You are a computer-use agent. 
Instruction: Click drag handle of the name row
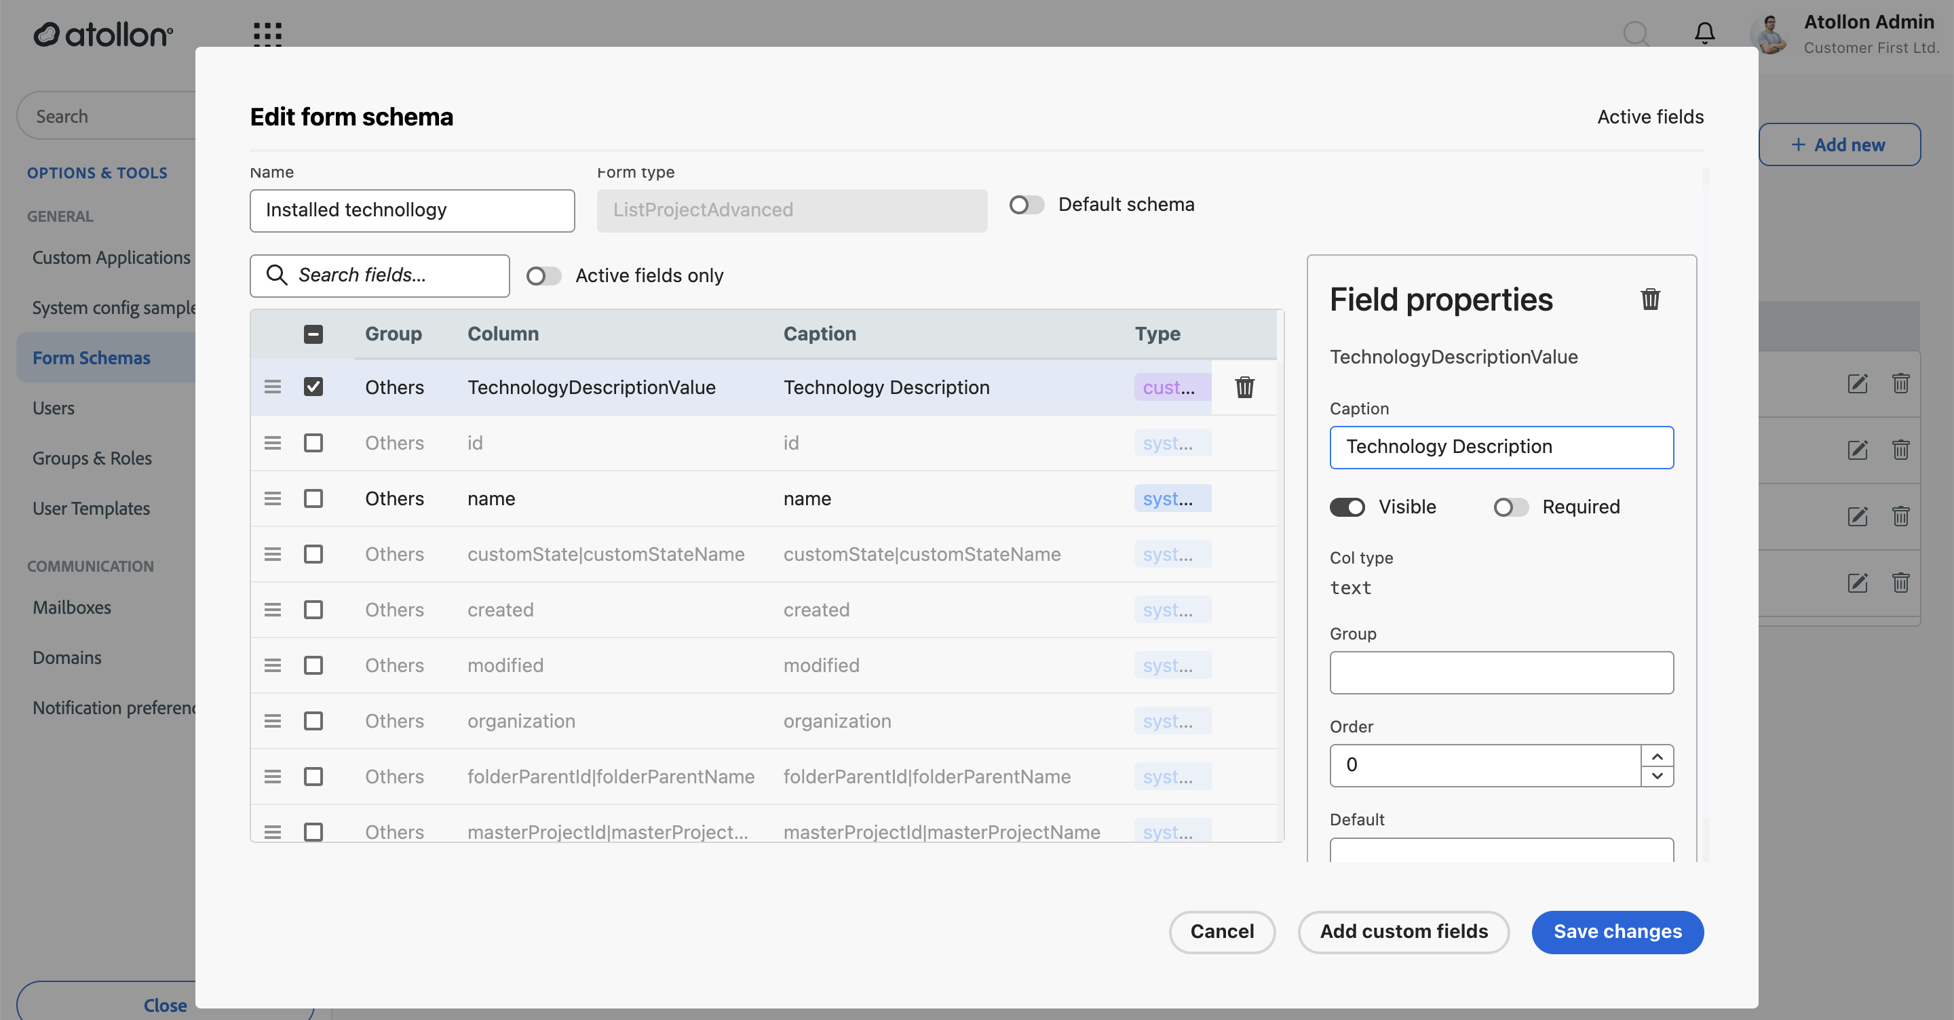pos(272,498)
